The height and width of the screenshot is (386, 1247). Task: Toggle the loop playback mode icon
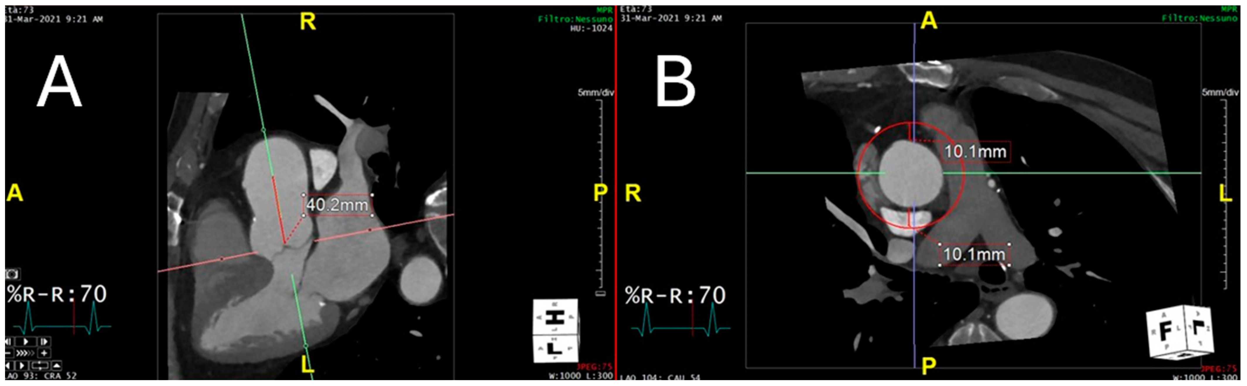coord(40,366)
